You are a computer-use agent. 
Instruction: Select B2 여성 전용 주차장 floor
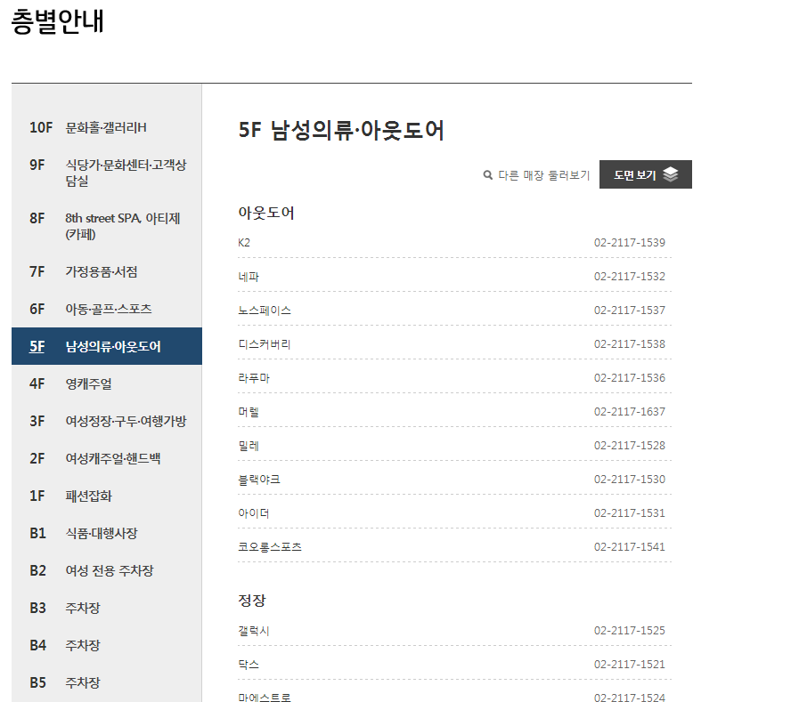point(106,570)
